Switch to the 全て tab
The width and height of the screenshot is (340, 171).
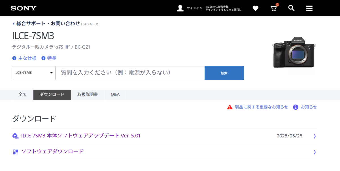[23, 95]
